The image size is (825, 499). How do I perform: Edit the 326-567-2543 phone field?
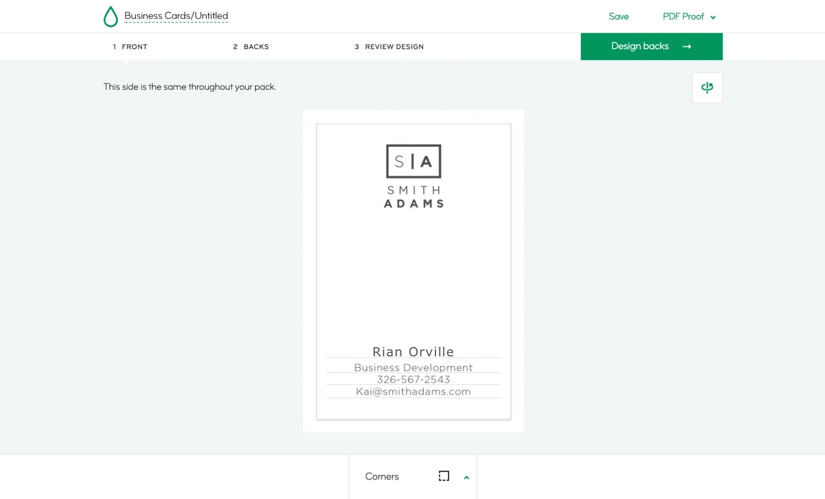tap(414, 379)
